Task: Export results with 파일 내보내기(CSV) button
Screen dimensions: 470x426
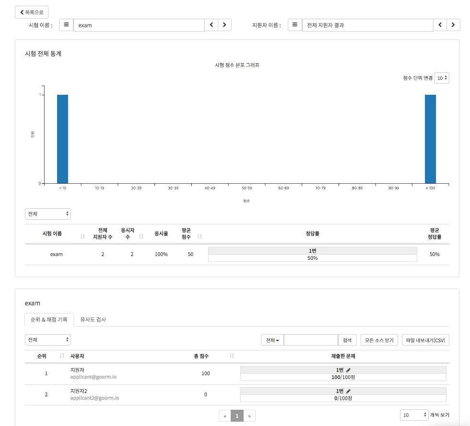Action: [425, 340]
